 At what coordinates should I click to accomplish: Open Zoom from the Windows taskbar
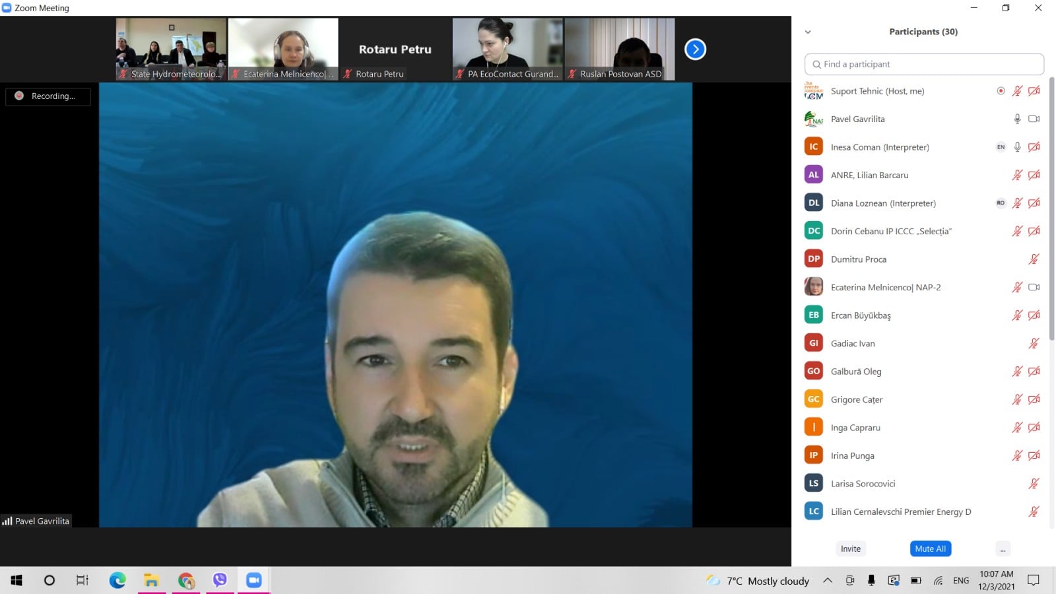click(254, 580)
